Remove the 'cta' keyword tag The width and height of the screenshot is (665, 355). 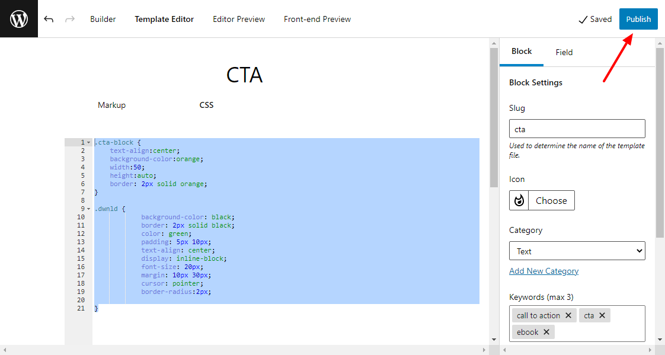pyautogui.click(x=602, y=315)
